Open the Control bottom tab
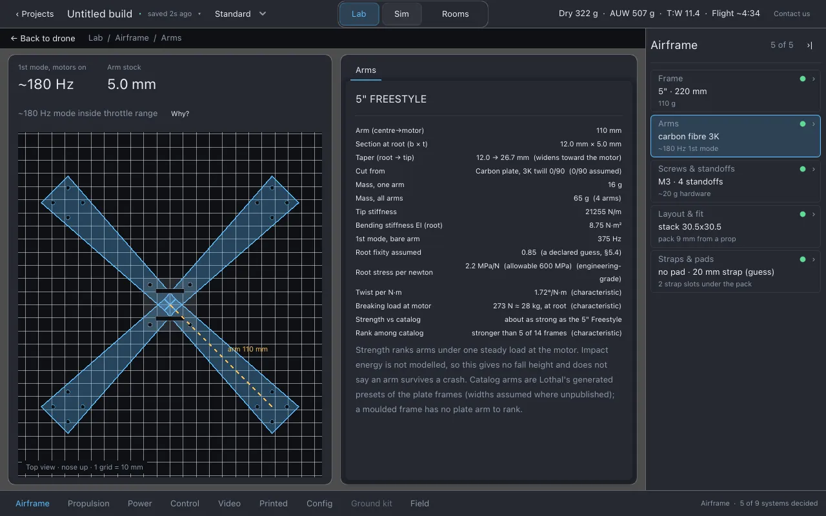 185,504
